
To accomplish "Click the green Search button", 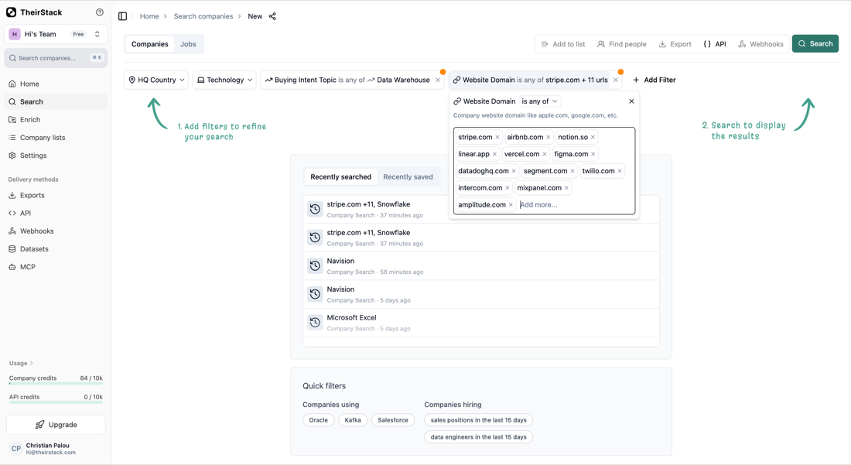I will (x=815, y=43).
